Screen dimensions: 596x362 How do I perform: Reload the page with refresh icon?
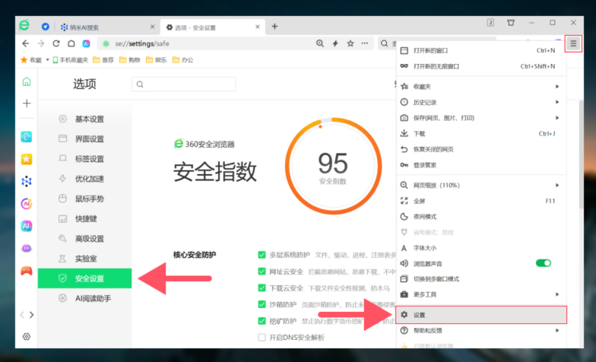tap(56, 44)
